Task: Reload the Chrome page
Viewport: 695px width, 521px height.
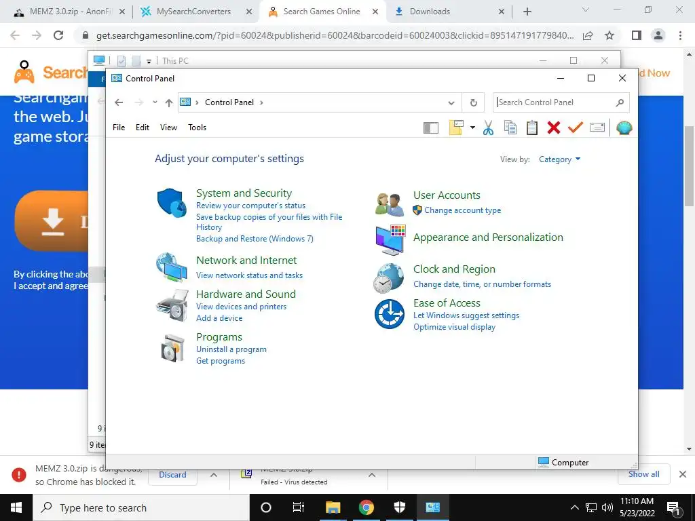Action: (58, 35)
